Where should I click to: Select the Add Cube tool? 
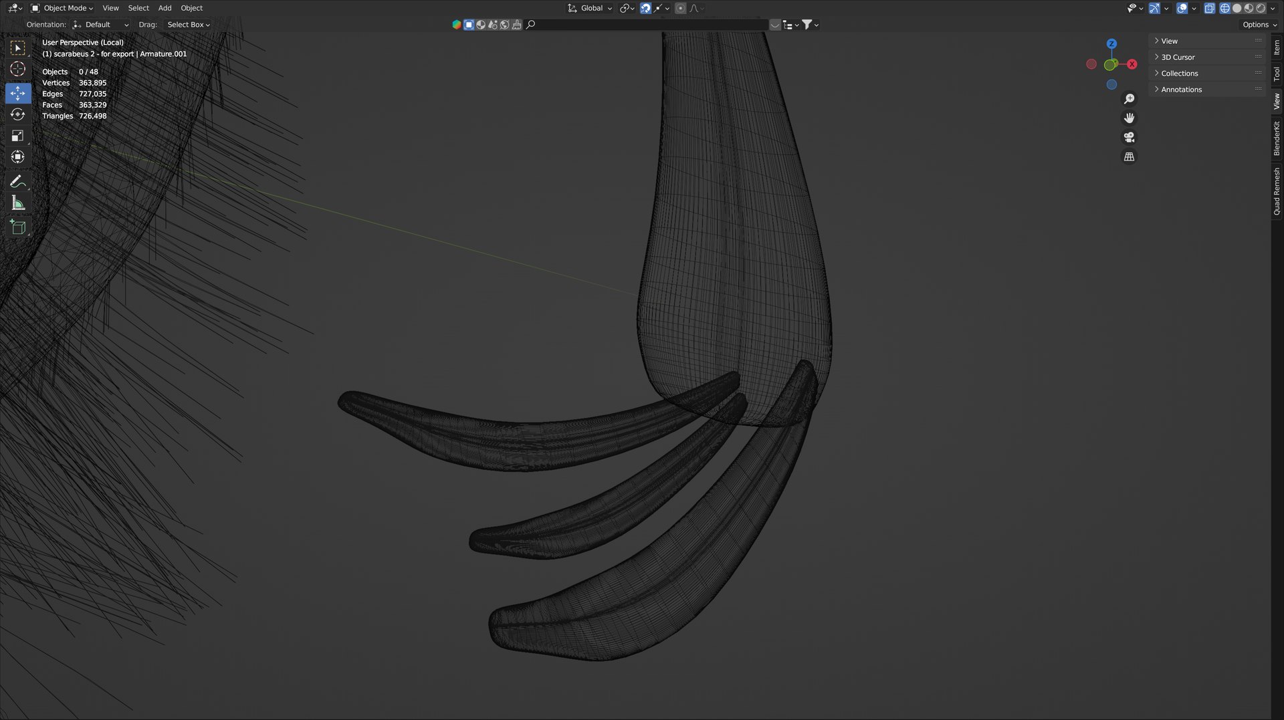pyautogui.click(x=18, y=227)
